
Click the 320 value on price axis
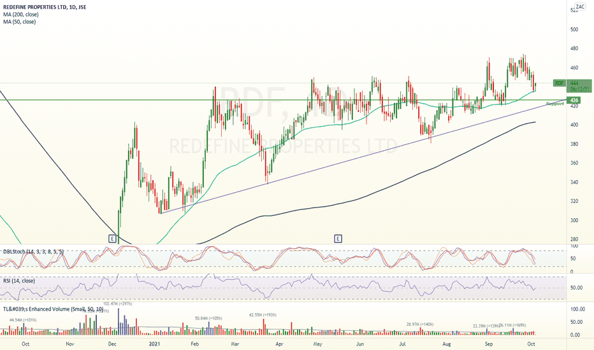(574, 201)
